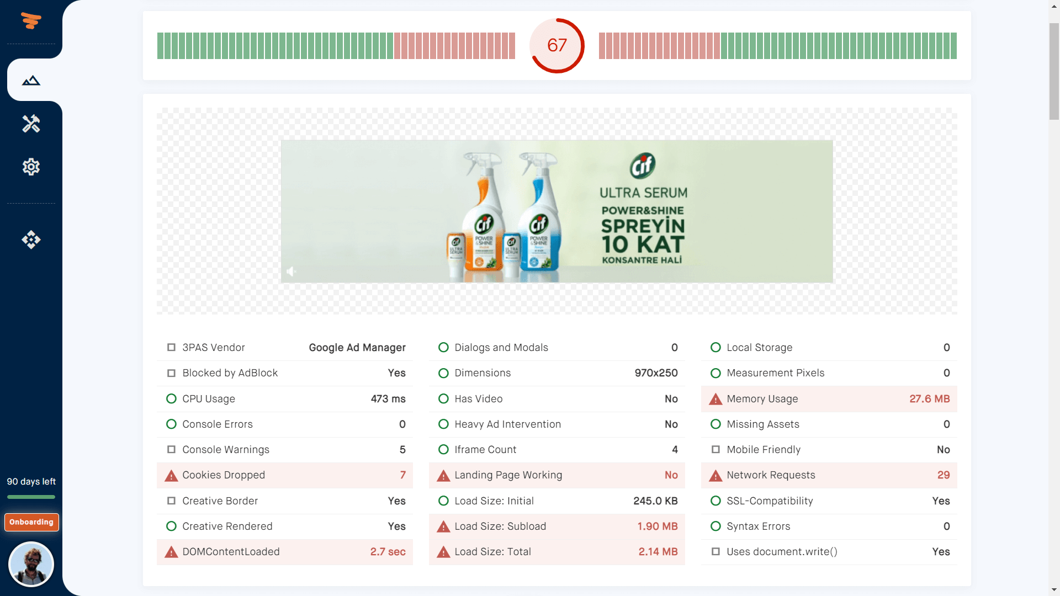The height and width of the screenshot is (596, 1060).
Task: Toggle the Console Warnings checkbox
Action: click(171, 450)
